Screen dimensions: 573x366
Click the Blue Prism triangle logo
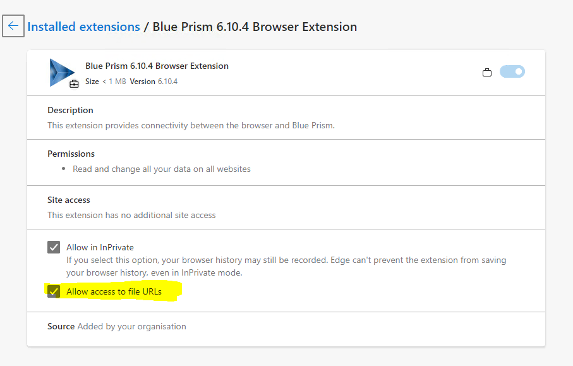(61, 71)
